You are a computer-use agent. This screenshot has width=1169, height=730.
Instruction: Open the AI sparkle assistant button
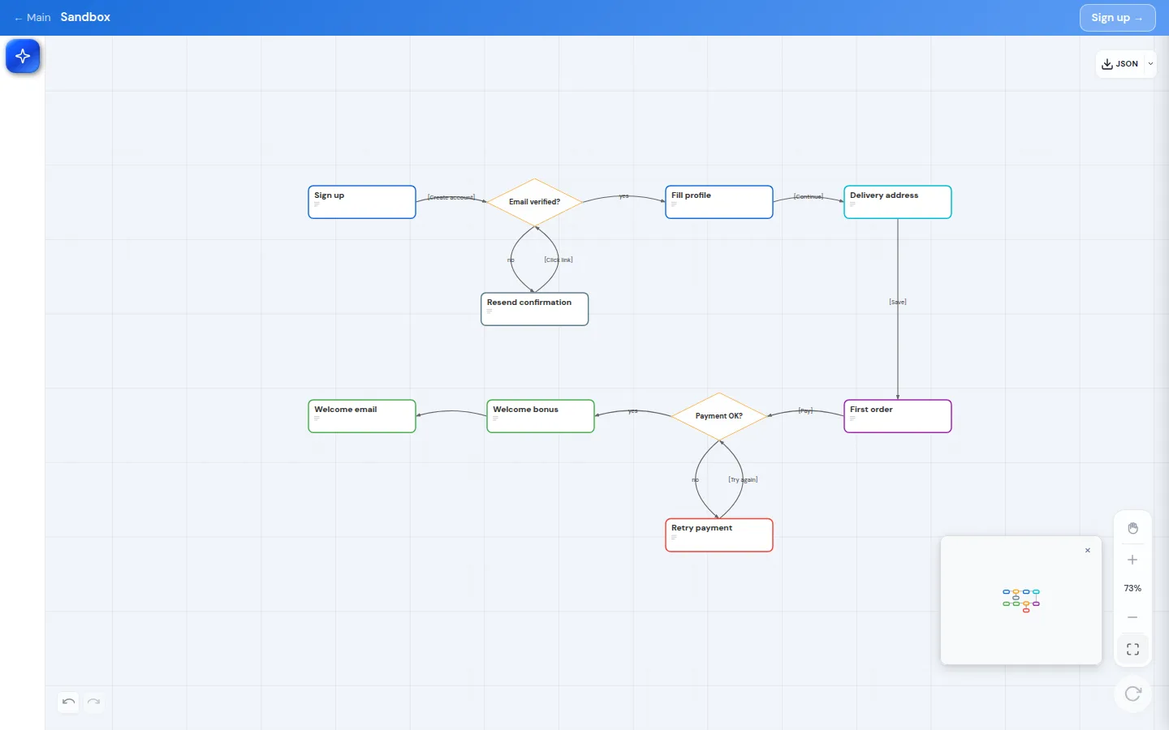(23, 56)
